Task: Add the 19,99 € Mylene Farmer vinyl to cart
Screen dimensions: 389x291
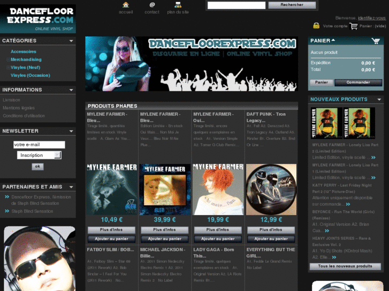Action: tap(218, 239)
